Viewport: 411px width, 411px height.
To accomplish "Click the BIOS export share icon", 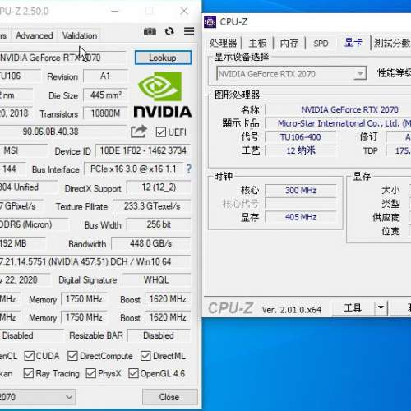I will (139, 132).
